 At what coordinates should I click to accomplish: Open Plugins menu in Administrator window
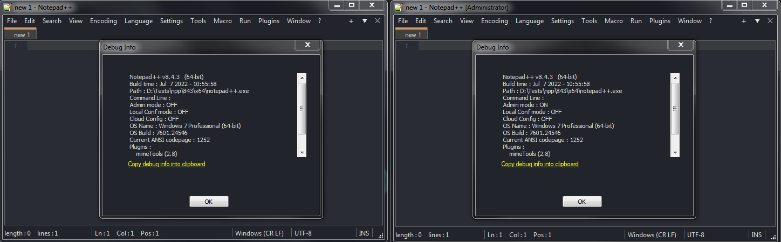660,21
